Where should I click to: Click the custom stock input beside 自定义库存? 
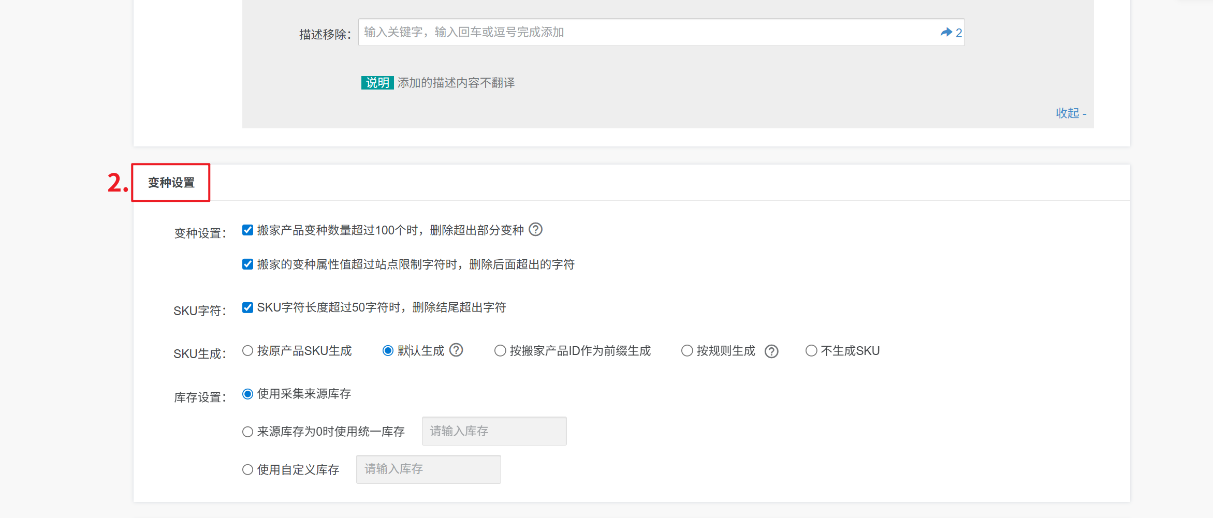(428, 469)
